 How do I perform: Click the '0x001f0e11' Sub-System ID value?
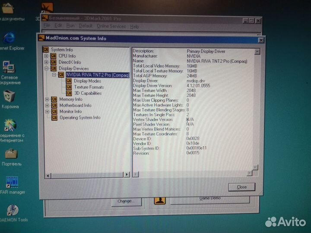(x=197, y=148)
